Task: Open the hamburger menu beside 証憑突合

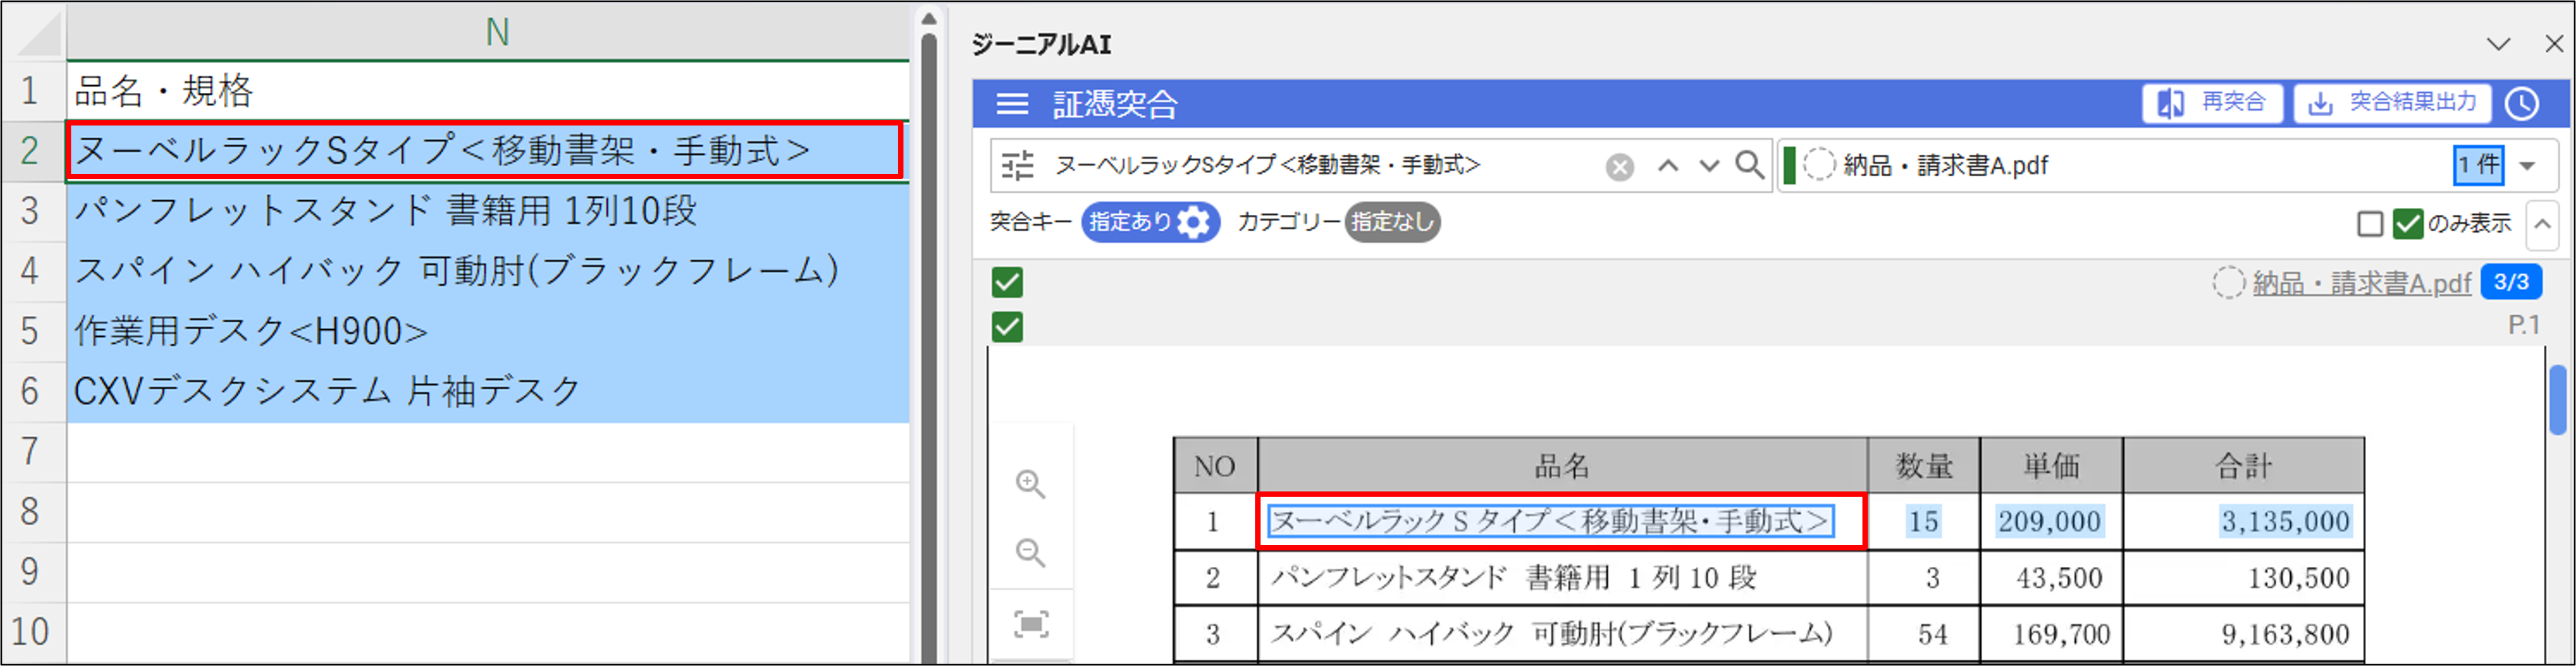Action: (1012, 104)
